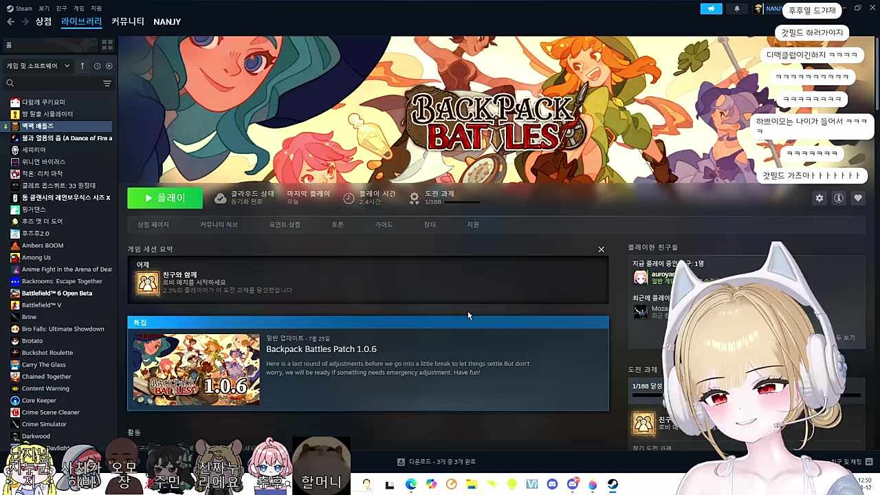Open Steam from the Windows taskbar
Viewport: 880px width, 495px height.
point(611,484)
